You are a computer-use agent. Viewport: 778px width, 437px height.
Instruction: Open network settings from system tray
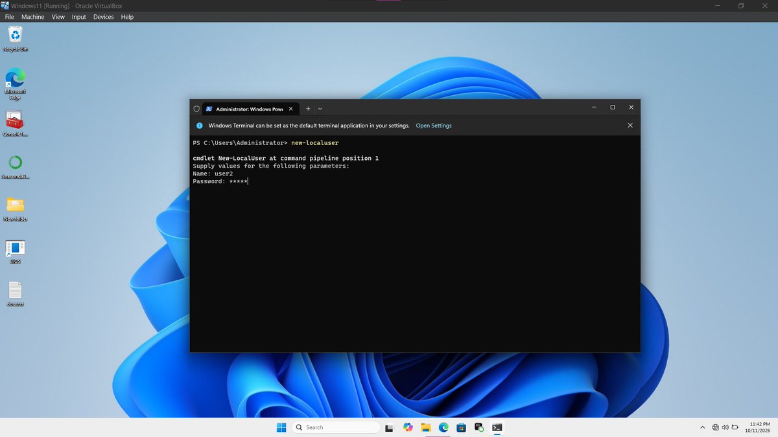(715, 427)
